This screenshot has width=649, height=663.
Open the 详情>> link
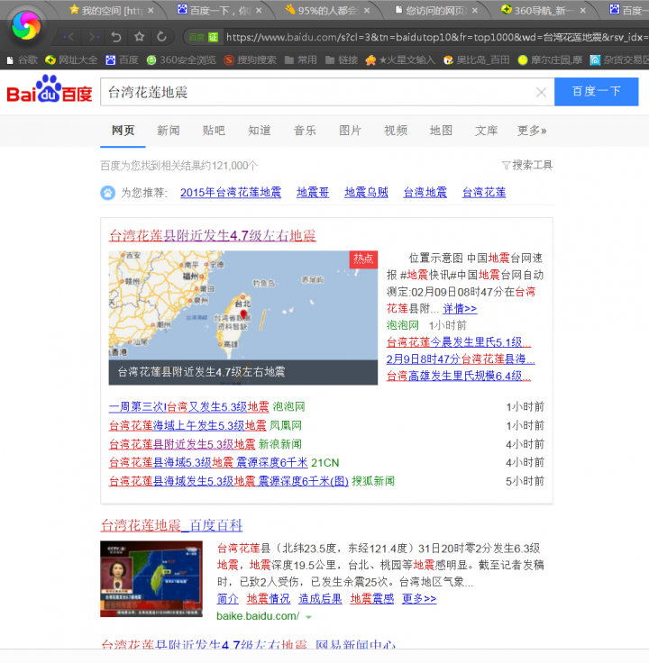(460, 309)
